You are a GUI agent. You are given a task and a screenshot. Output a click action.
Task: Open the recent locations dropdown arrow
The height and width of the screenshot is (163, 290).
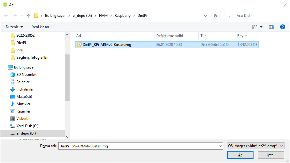pyautogui.click(x=22, y=16)
